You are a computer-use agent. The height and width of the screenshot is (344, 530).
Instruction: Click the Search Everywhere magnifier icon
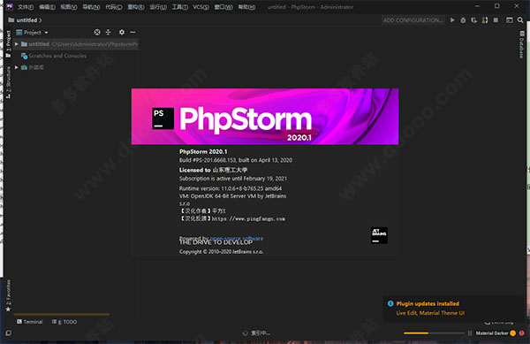point(520,20)
